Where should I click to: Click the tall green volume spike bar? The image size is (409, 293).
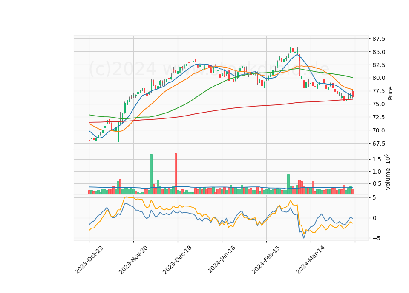click(151, 174)
